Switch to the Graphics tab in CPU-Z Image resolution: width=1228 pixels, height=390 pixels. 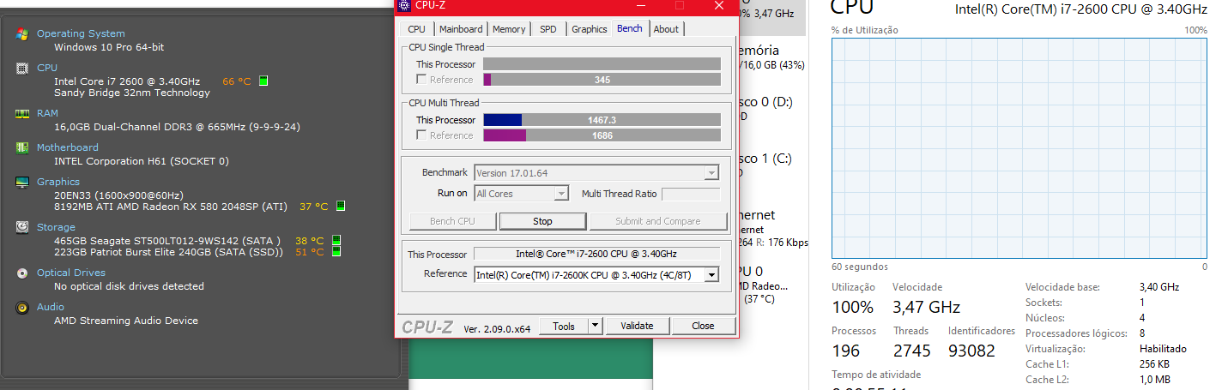click(590, 29)
